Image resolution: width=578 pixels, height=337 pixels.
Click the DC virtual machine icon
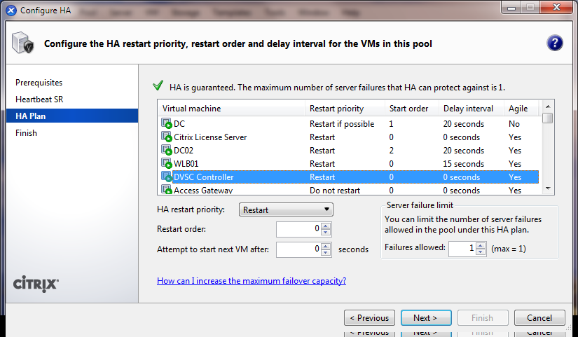(167, 124)
